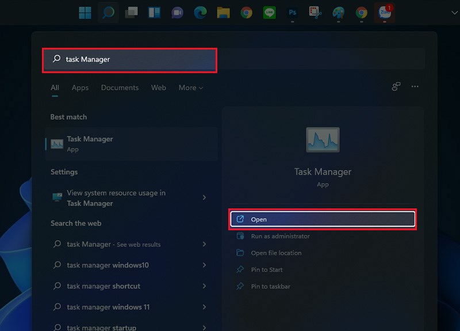The image size is (460, 331).
Task: Click the Pin to Start pin icon
Action: [240, 269]
